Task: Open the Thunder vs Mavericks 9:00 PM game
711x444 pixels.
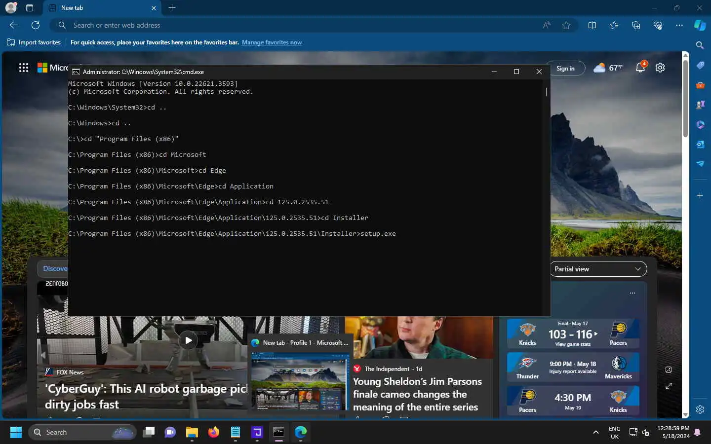Action: click(x=573, y=367)
